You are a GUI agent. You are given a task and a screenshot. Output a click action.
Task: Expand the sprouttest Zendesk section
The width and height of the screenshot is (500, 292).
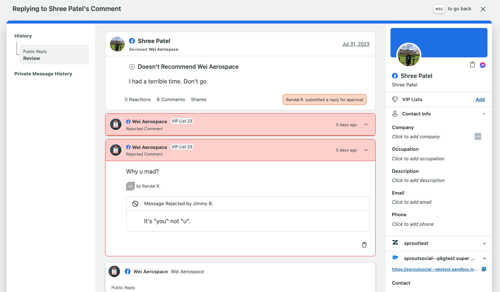coord(485,243)
